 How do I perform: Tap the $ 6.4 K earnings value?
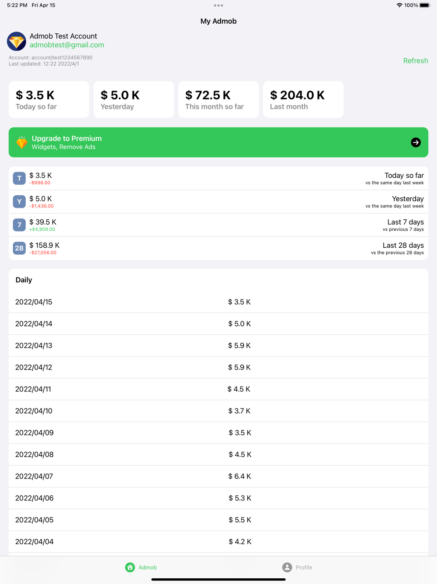[x=239, y=476]
